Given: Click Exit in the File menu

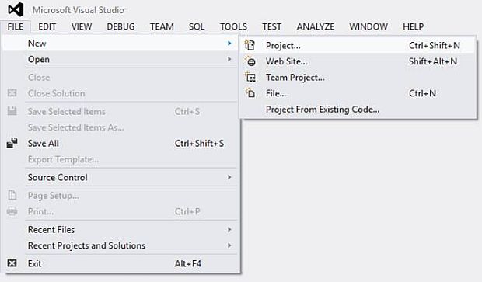Looking at the screenshot, I should pyautogui.click(x=120, y=263).
